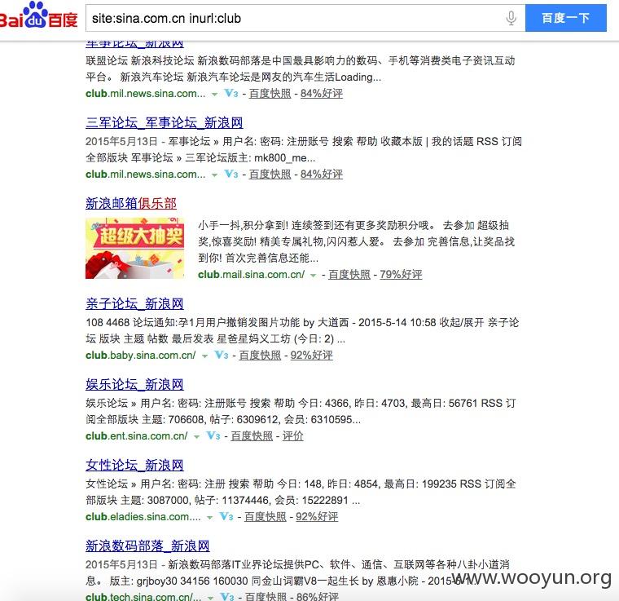Click V3 badge beside club.ent.sina.com.cn

[x=213, y=435]
